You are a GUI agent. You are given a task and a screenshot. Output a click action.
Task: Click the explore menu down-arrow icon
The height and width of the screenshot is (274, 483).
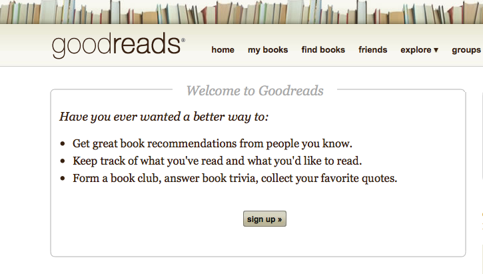pyautogui.click(x=436, y=50)
